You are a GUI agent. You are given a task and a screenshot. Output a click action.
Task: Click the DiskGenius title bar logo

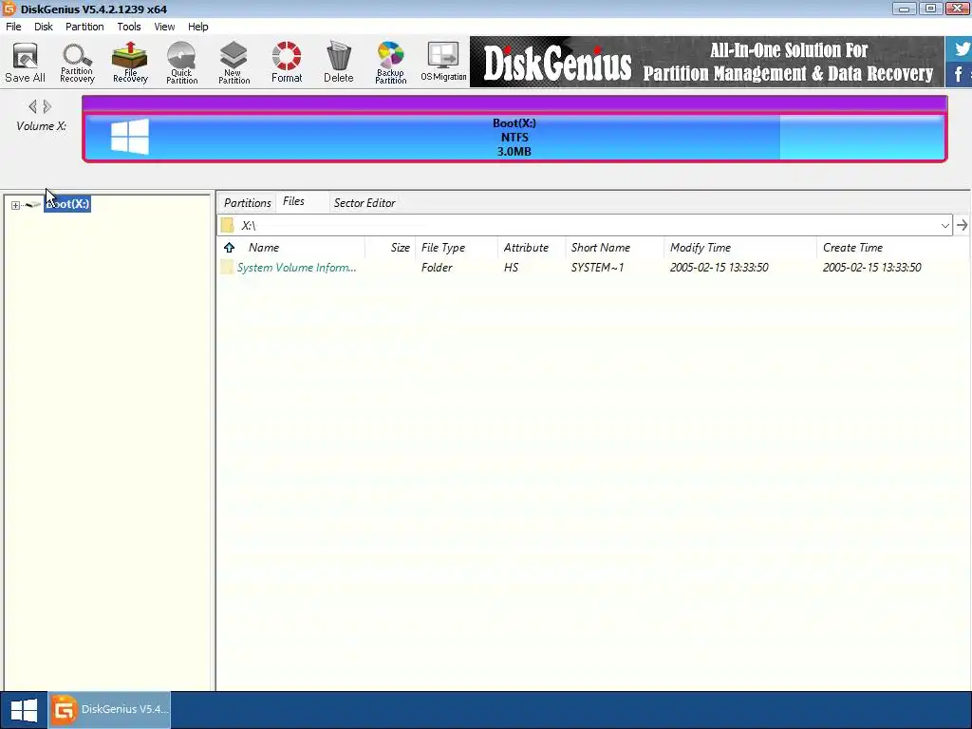[9, 9]
